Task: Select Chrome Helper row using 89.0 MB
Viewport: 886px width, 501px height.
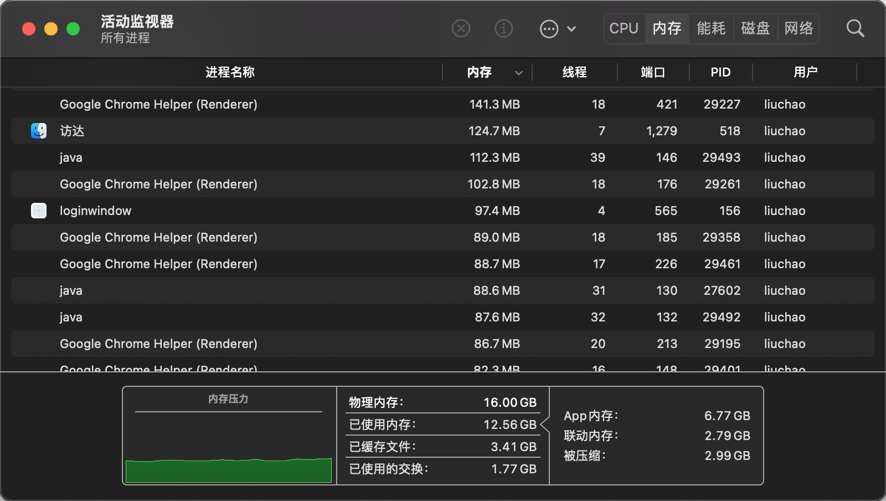Action: (x=443, y=237)
